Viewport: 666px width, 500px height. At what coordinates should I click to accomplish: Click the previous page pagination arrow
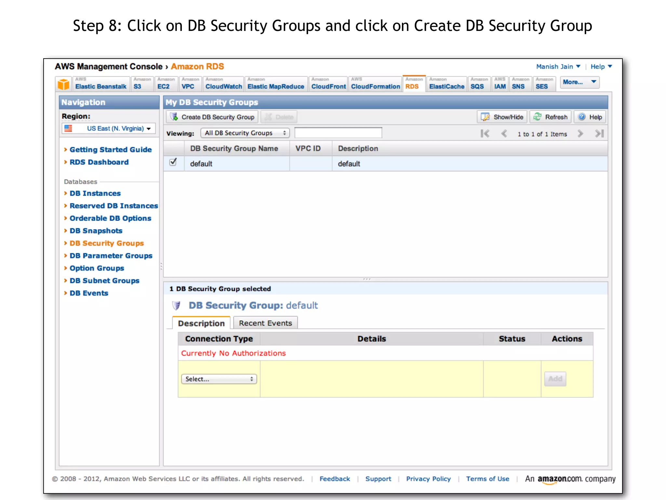[504, 133]
